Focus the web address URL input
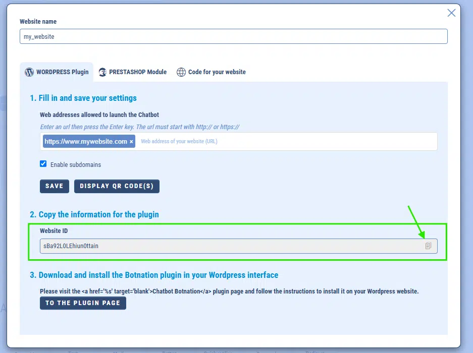Screen dimensions: 473x353 pyautogui.click(x=283, y=142)
